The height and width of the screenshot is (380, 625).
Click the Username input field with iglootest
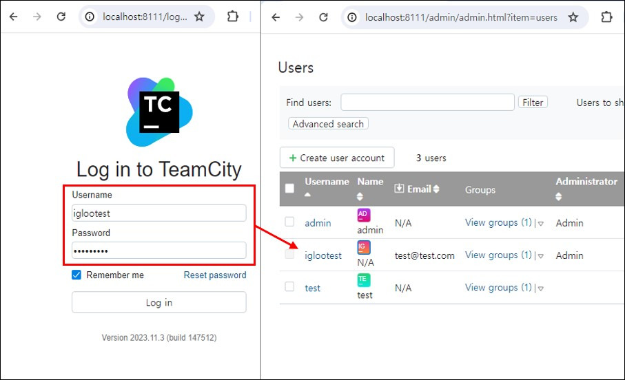(x=159, y=213)
